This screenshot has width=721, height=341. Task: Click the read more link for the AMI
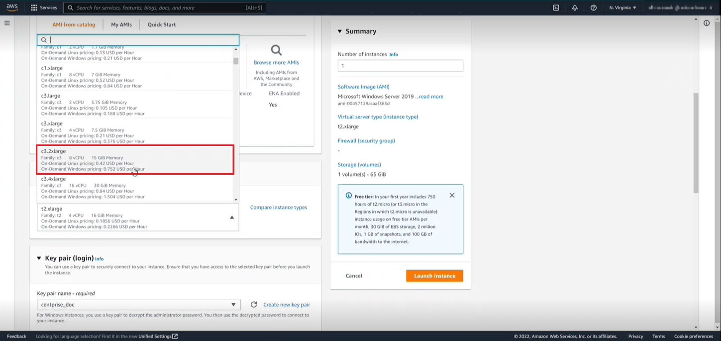431,97
